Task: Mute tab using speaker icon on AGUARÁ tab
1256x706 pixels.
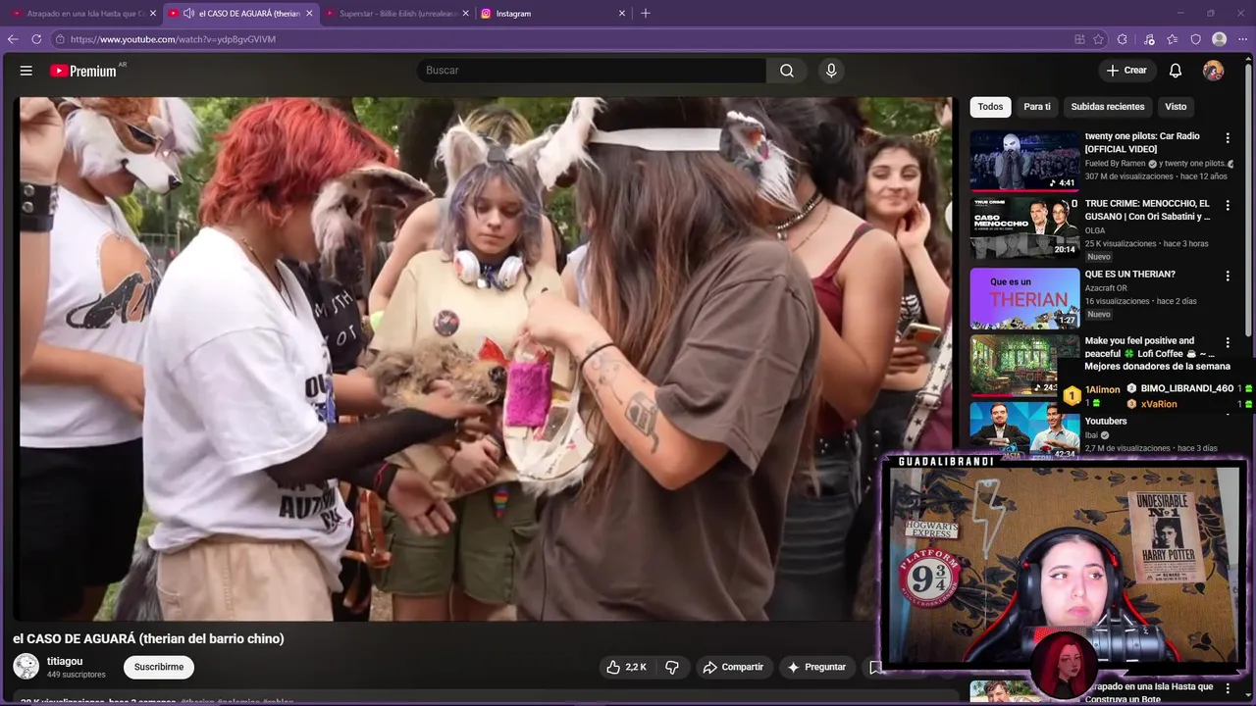Action: coord(188,14)
